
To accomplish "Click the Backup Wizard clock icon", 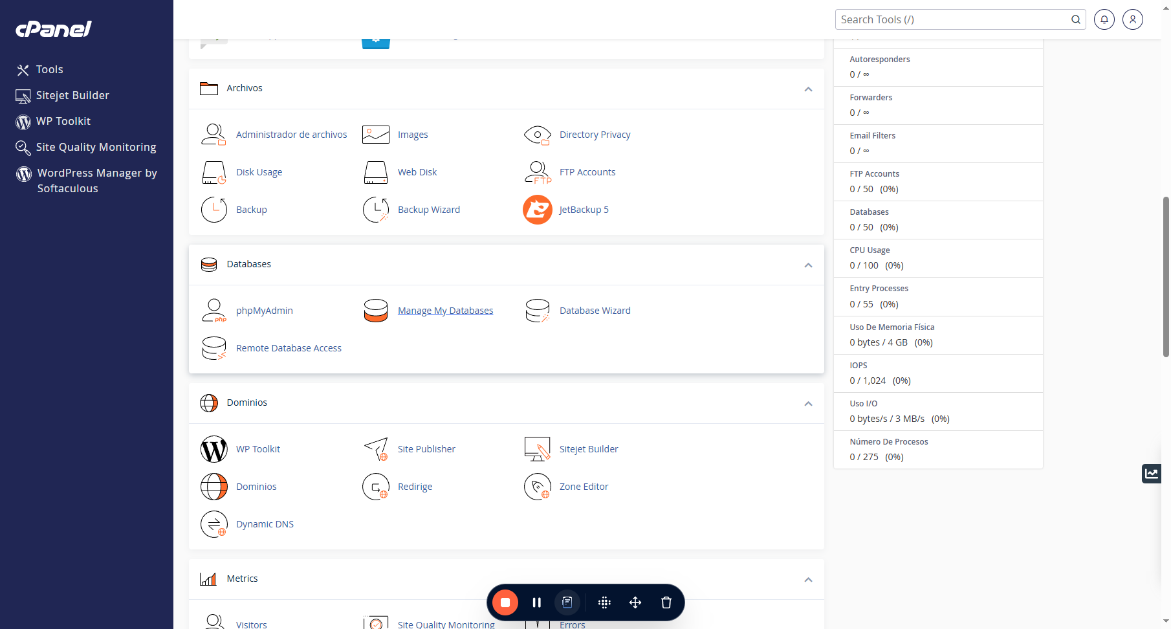I will 376,210.
